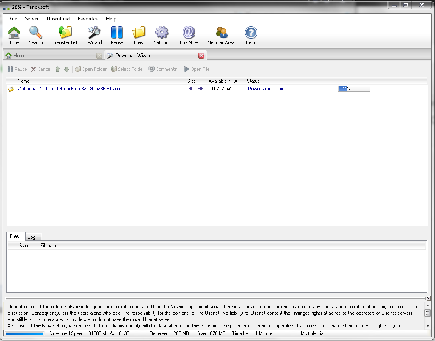435x341 pixels.
Task: Open the Home toolbar icon
Action: point(14,36)
